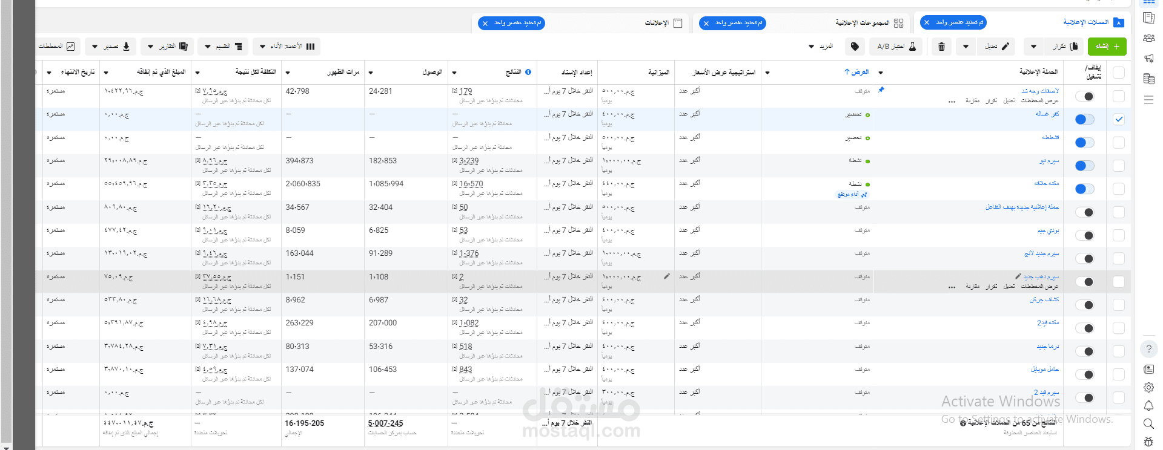
Task: Start the A/B test (اختبار A/B) flask button
Action: point(896,47)
